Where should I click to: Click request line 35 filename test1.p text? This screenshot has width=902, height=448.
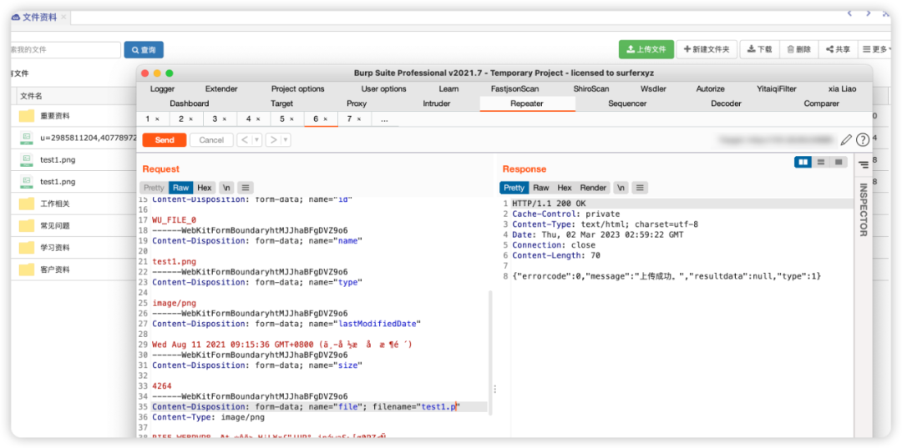point(438,406)
